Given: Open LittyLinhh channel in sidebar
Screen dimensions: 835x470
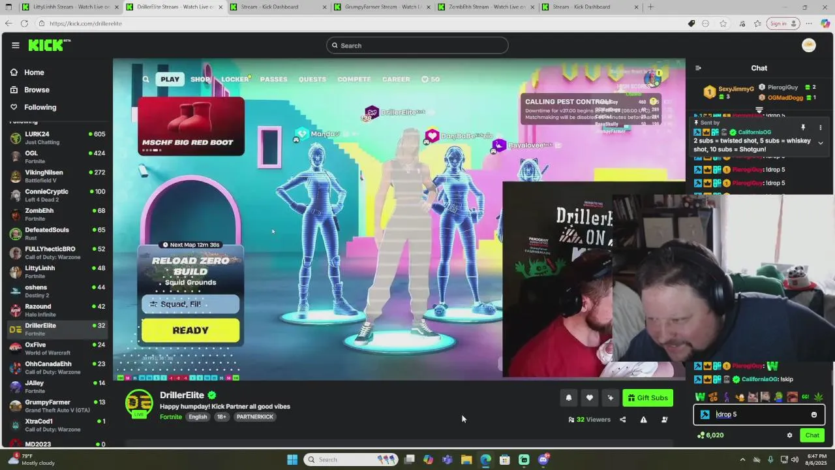Looking at the screenshot, I should click(57, 272).
